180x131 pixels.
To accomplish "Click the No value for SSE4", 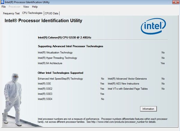I will pyautogui.click(x=103, y=99).
